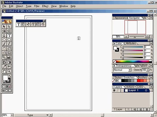Swap fill and stroke colors arrow
Image resolution: width=157 pixels, height=117 pixels.
[10, 76]
